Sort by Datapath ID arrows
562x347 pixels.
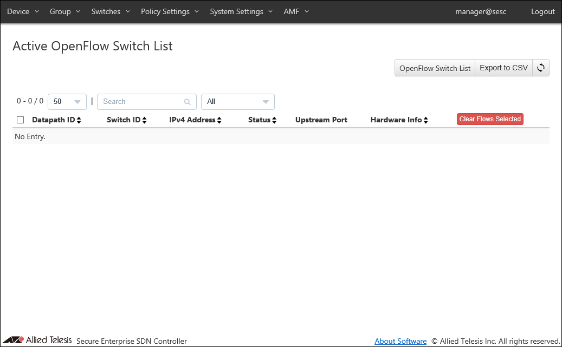pyautogui.click(x=79, y=120)
